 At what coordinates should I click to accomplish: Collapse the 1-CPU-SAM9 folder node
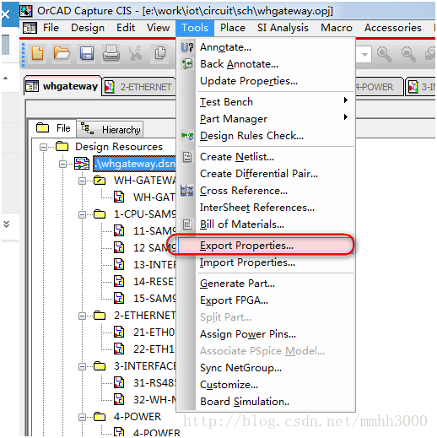pos(82,214)
